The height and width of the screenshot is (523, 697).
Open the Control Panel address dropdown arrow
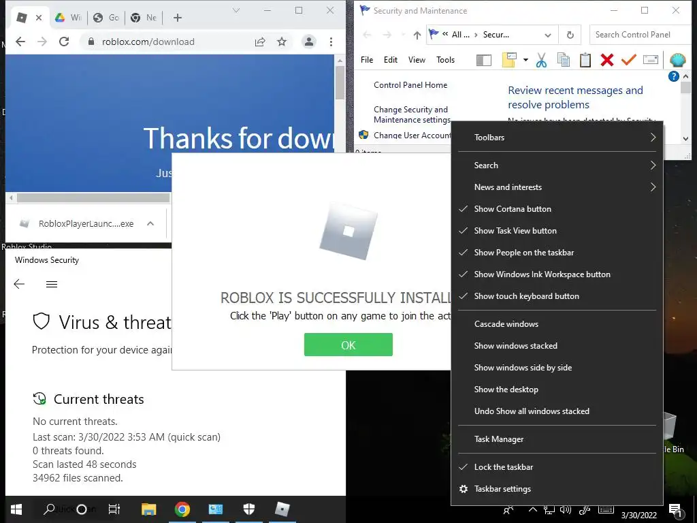click(x=548, y=35)
